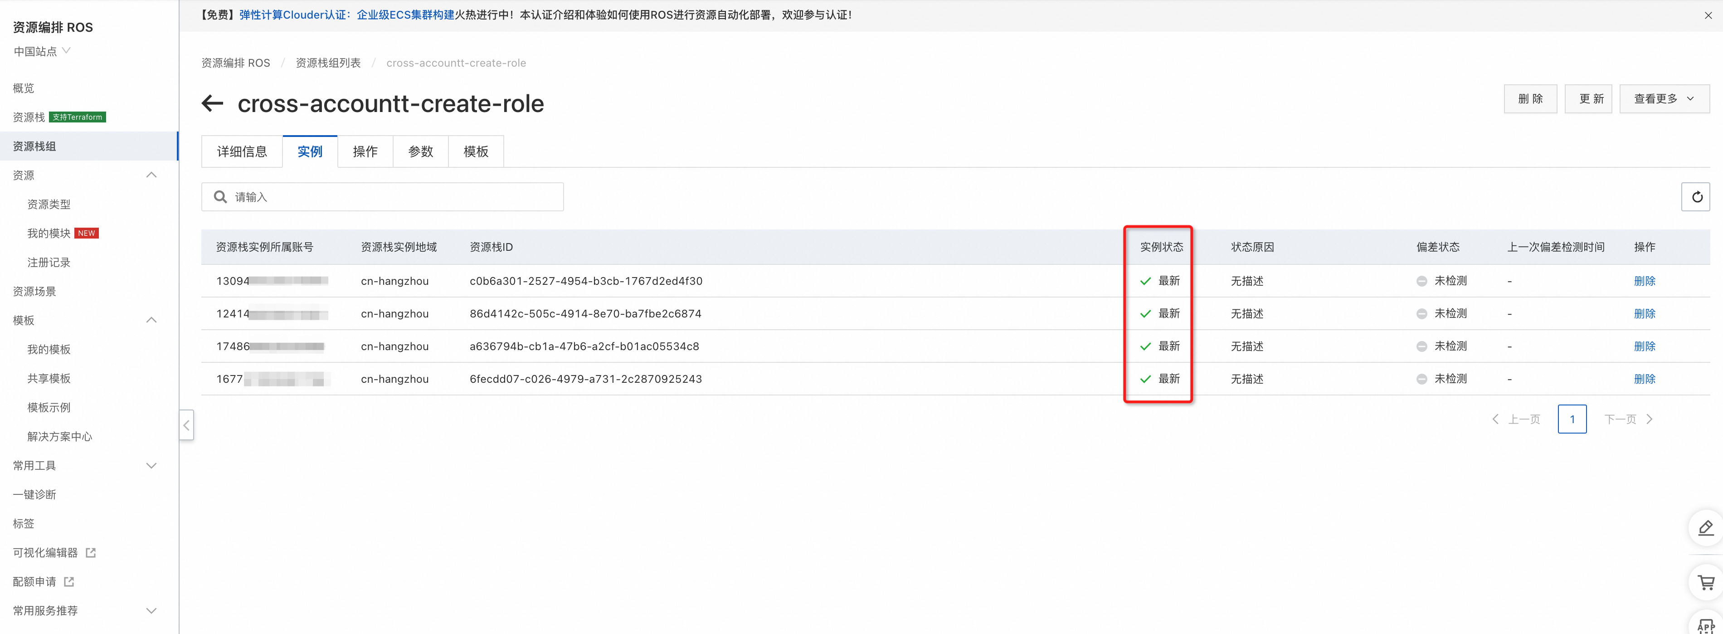Screen dimensions: 1723x634
Task: Click the 请输入 search input field
Action: coord(394,197)
